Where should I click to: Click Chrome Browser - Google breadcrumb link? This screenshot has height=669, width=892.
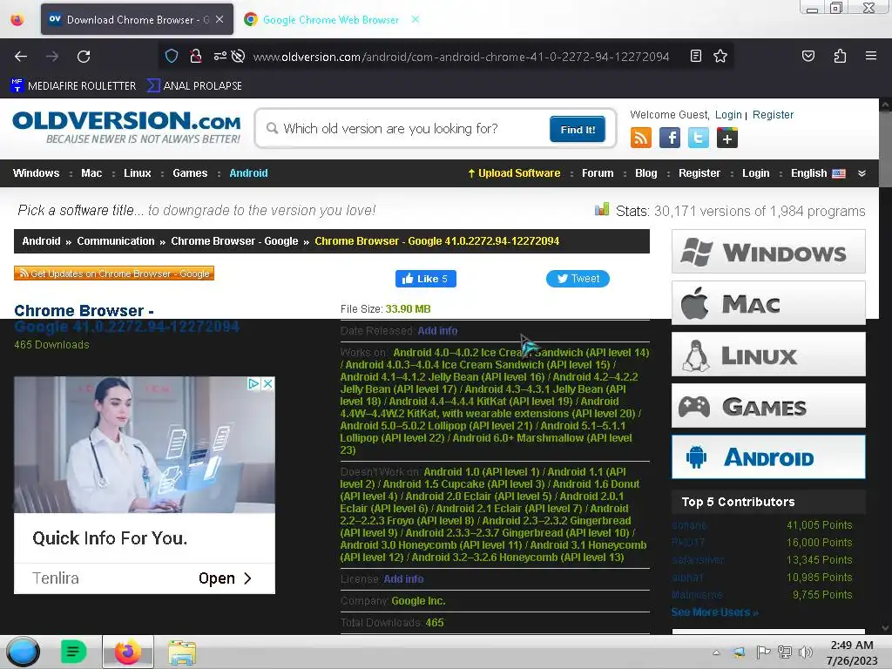(x=234, y=241)
